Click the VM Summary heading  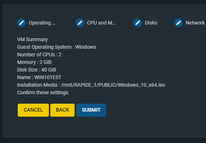coord(32,39)
